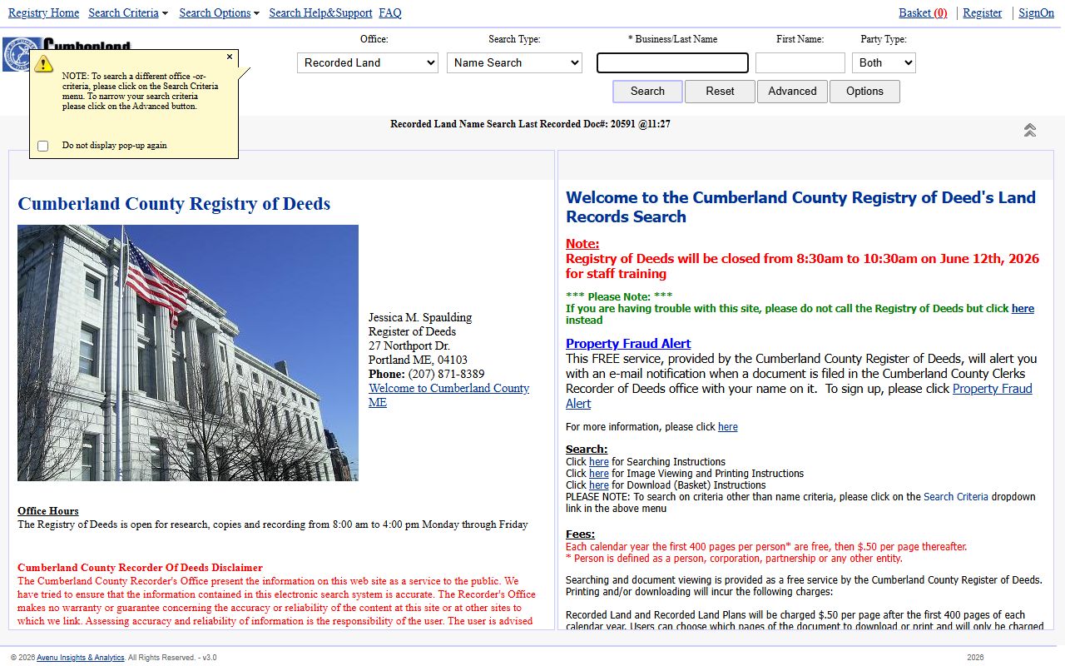Viewport: 1065px width, 666px height.
Task: Click the phone number (207) 871-8389
Action: point(446,374)
